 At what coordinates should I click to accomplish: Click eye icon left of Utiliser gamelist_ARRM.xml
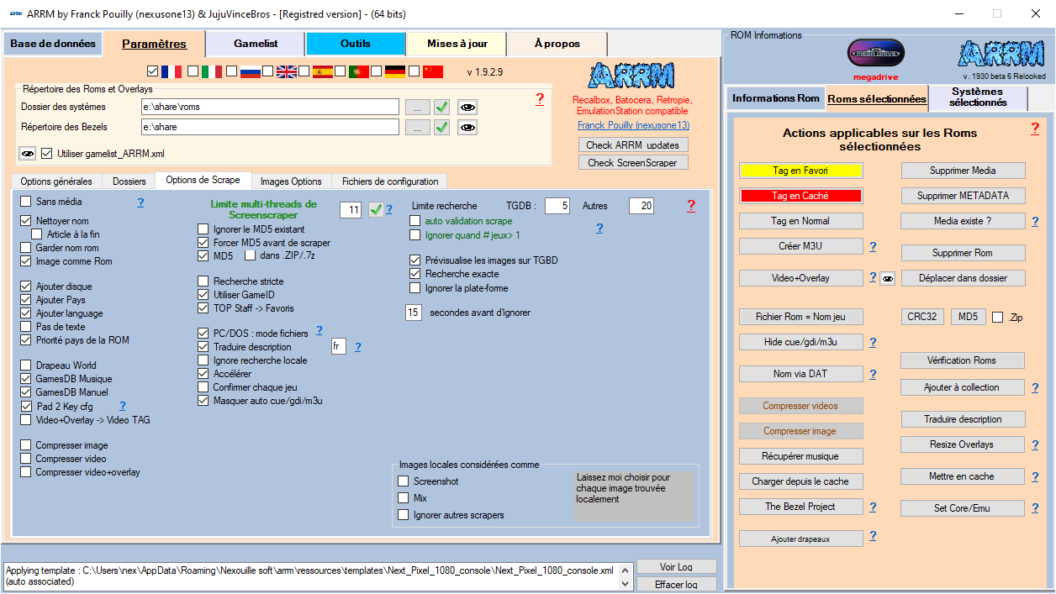tap(28, 154)
